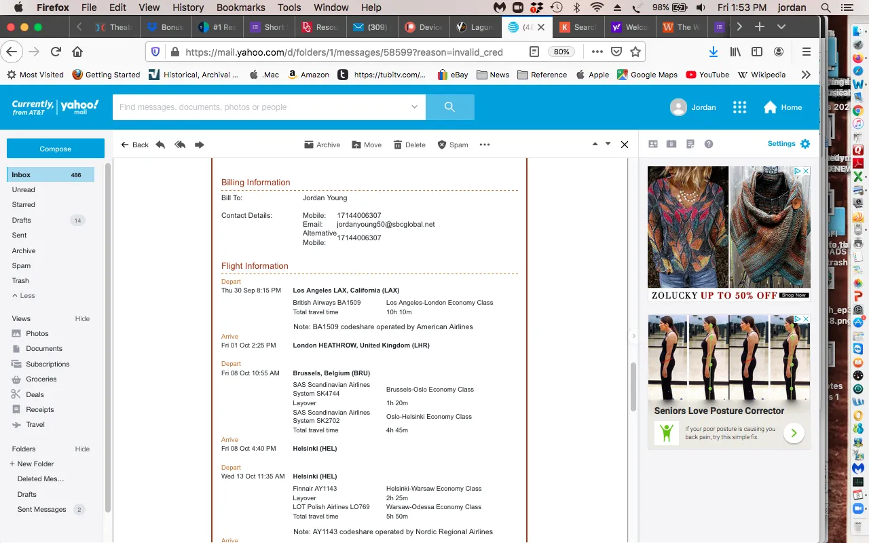Delete the open email
Image resolution: width=869 pixels, height=543 pixels.
[409, 145]
